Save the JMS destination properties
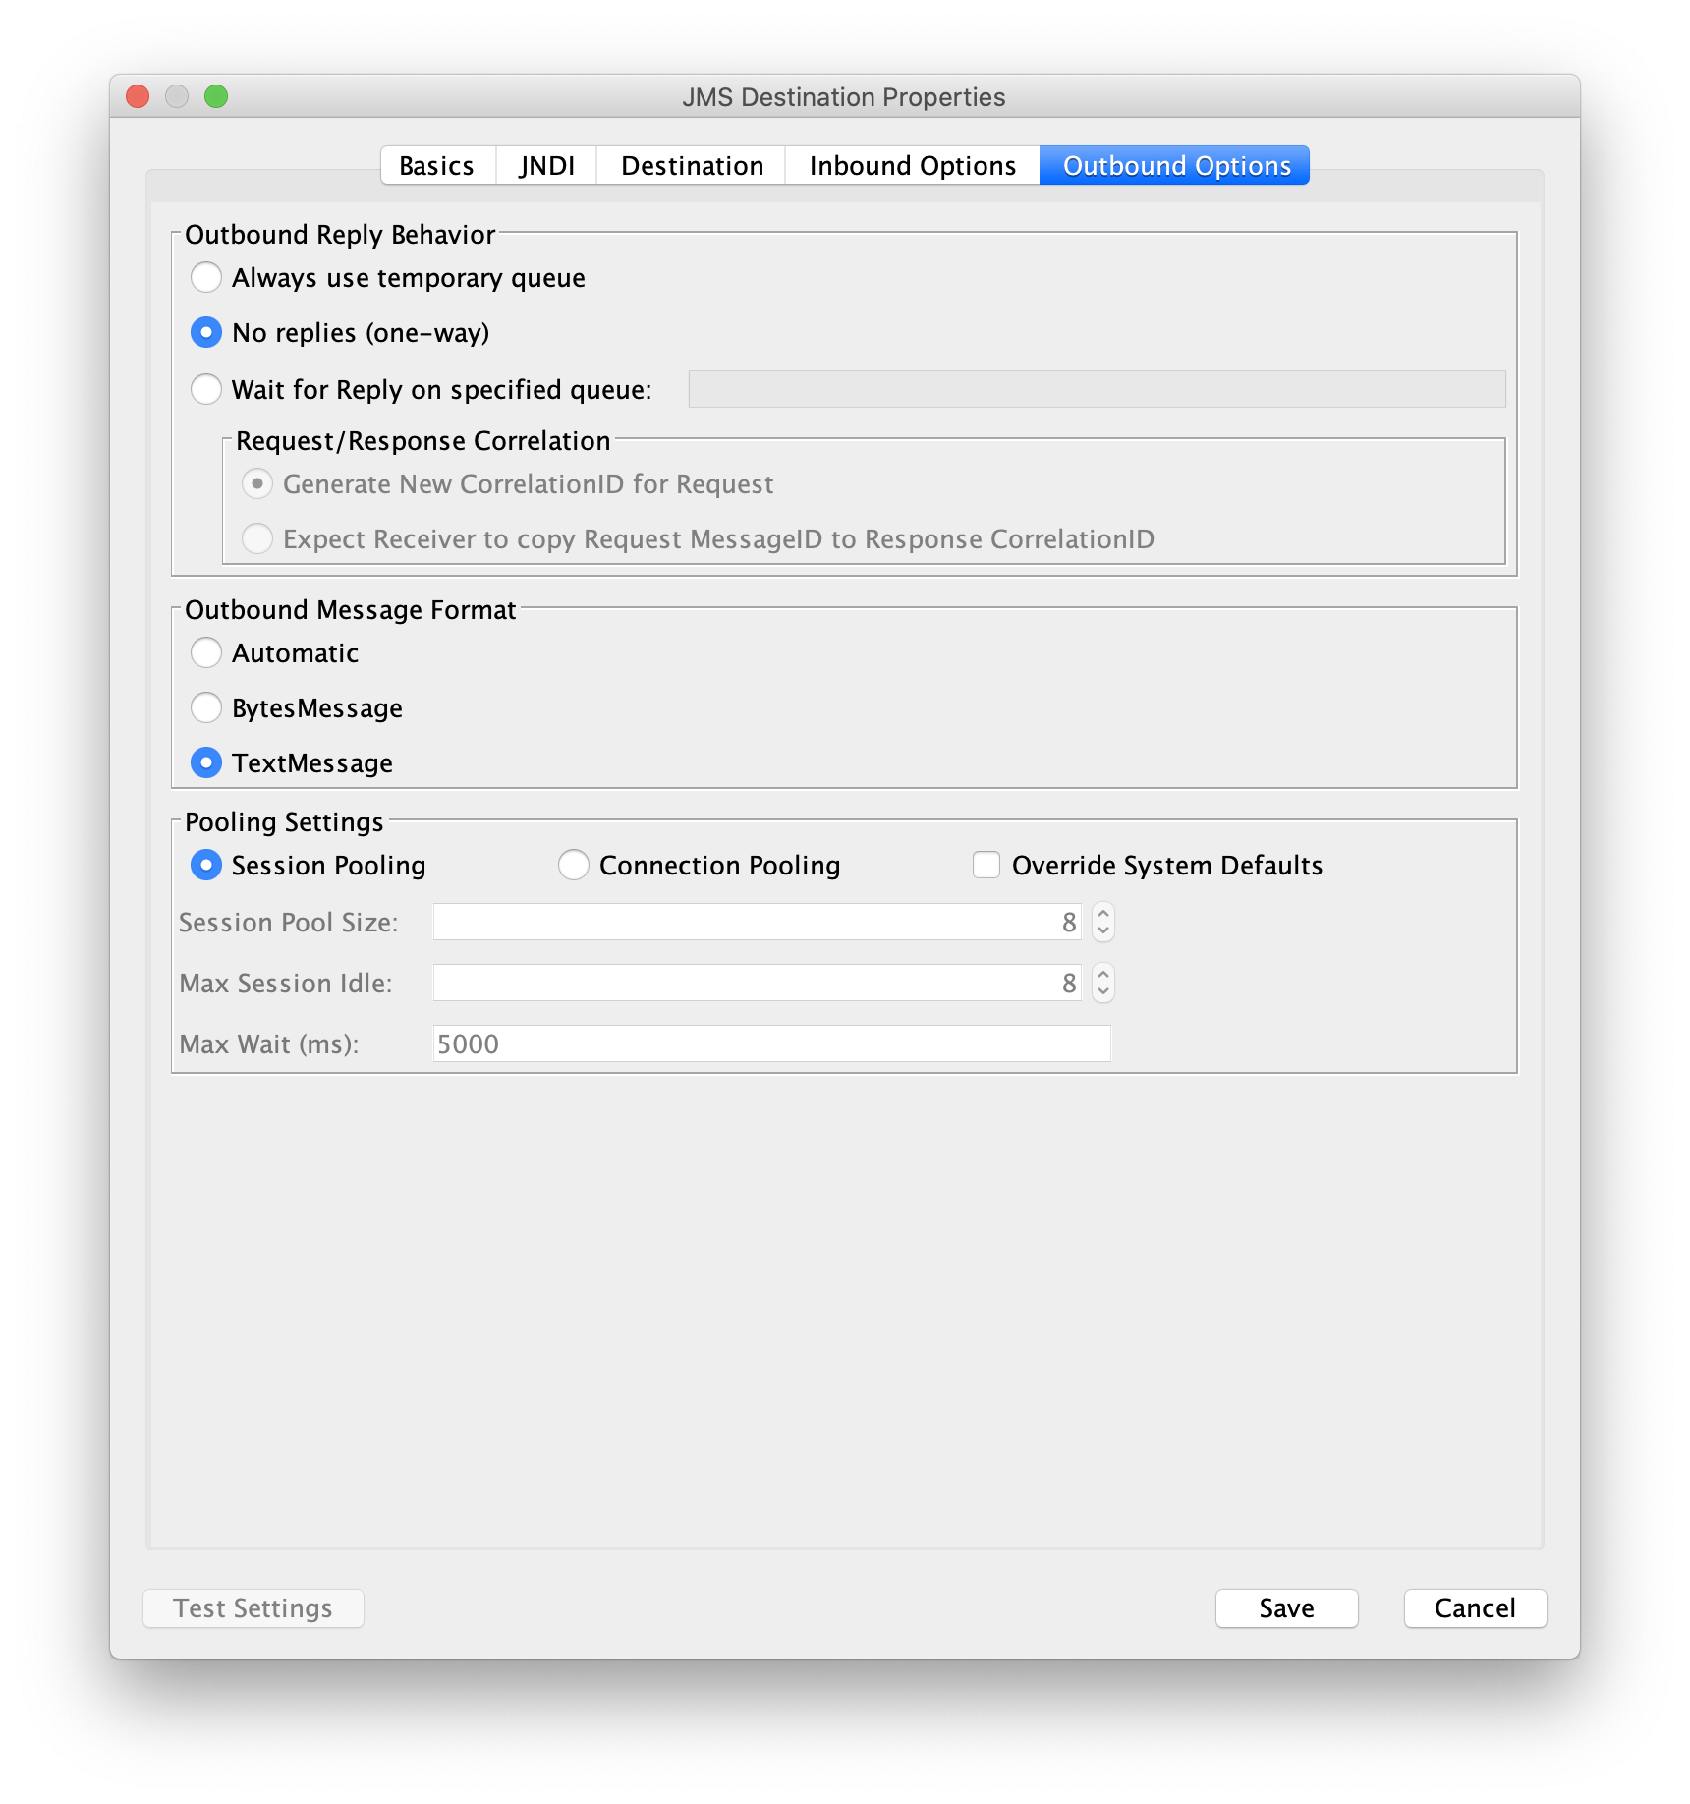Viewport: 1690px width, 1804px height. pos(1287,1608)
